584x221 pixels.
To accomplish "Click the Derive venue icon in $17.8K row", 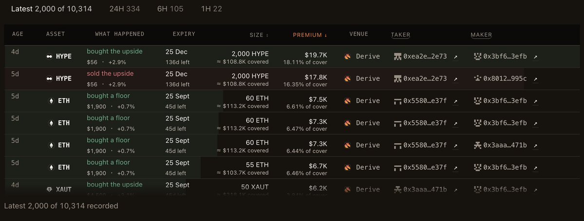I will click(347, 79).
